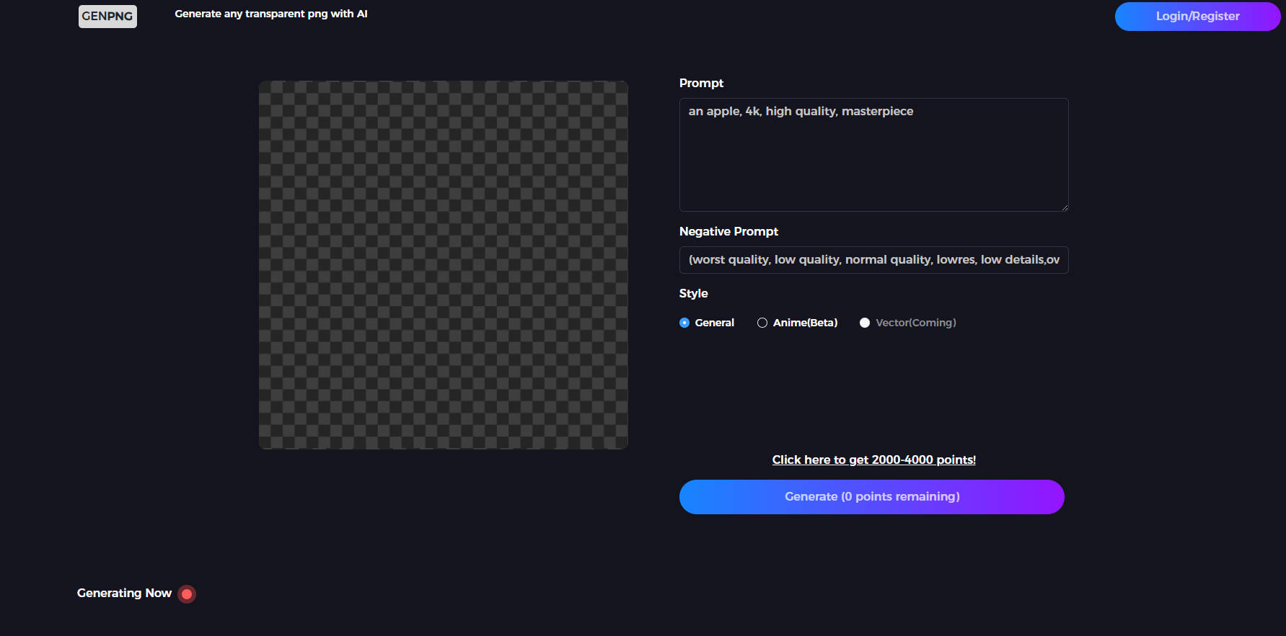The width and height of the screenshot is (1286, 636).
Task: Focus the Prompt text area
Action: click(x=873, y=155)
